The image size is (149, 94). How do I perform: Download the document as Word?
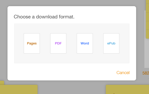point(85,43)
